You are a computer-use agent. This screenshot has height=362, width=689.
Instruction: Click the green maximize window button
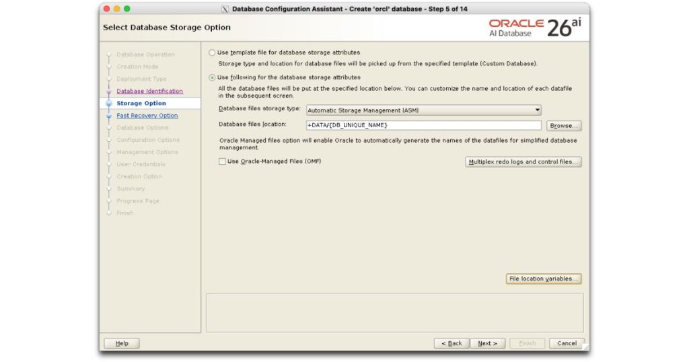click(x=127, y=9)
